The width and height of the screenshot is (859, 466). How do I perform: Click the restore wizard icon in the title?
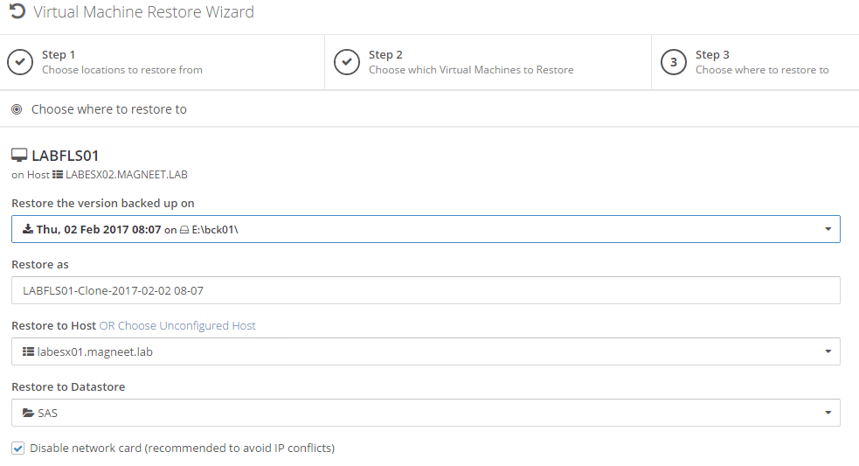coord(17,12)
